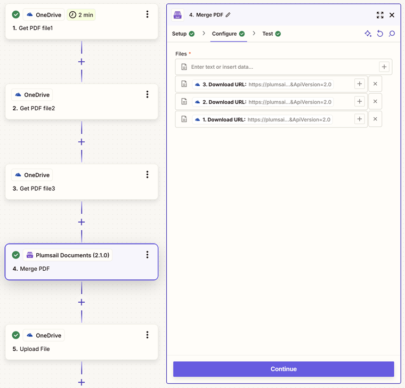
Task: Switch to the Configure tab
Action: [228, 34]
